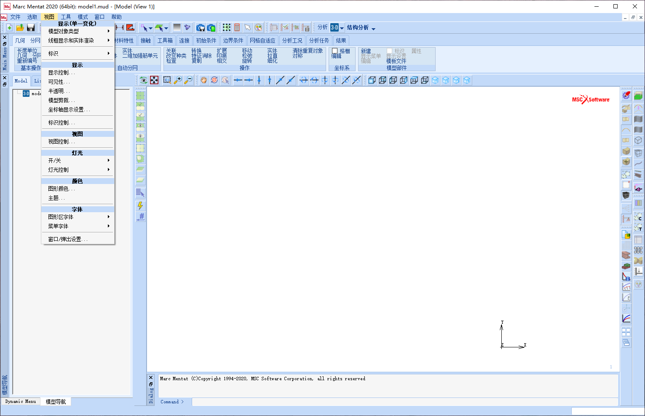Click the 清除重复对象 button

coord(308,51)
